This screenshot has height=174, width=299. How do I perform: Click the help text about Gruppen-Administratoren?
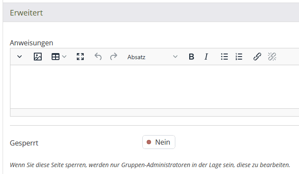coord(150,165)
